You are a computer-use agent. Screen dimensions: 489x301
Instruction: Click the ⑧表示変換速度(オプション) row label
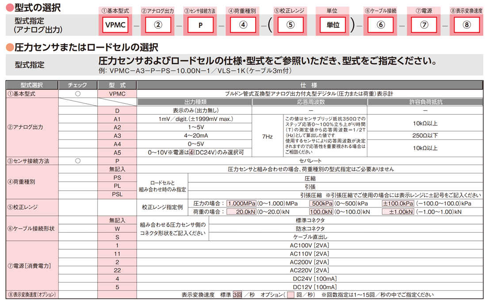pos(32,294)
